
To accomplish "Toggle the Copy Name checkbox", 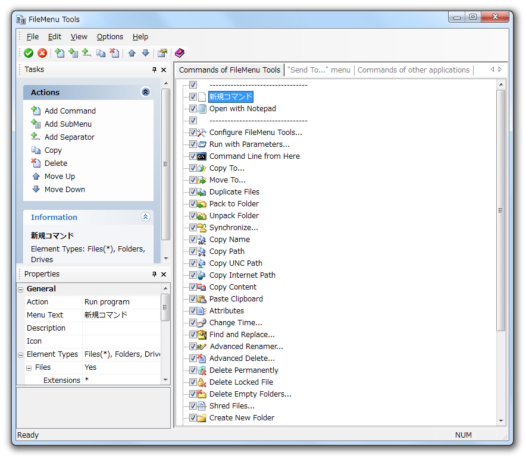I will point(193,240).
